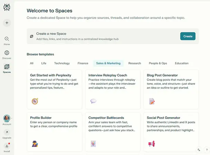Click the Install download icon

point(7,146)
